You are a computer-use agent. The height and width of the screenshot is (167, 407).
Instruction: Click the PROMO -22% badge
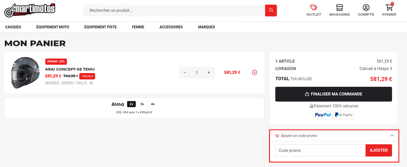pyautogui.click(x=56, y=61)
